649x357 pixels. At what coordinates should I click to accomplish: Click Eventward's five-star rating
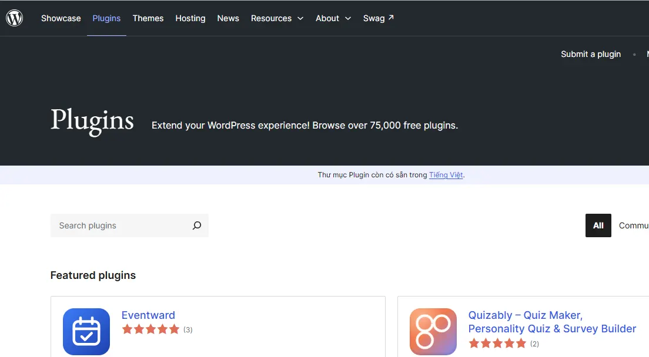coord(150,329)
